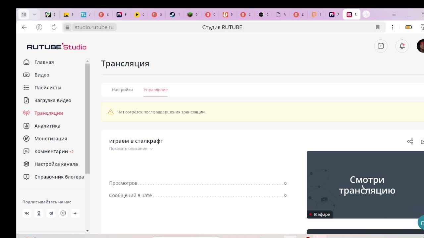Open the Главная sidebar section

(x=44, y=62)
